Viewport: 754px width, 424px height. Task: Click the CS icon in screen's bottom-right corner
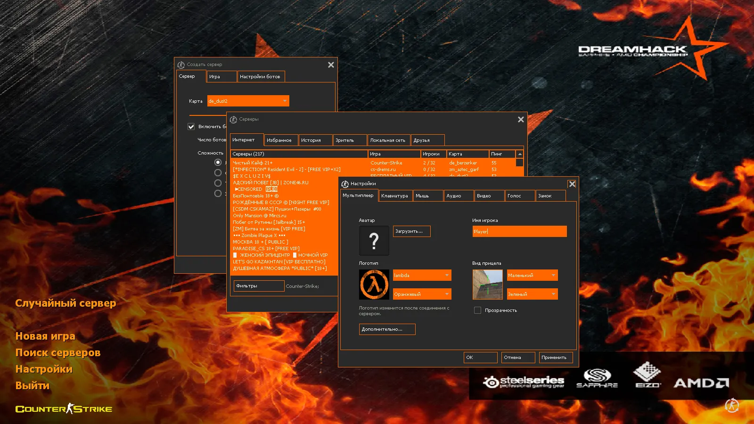point(733,405)
